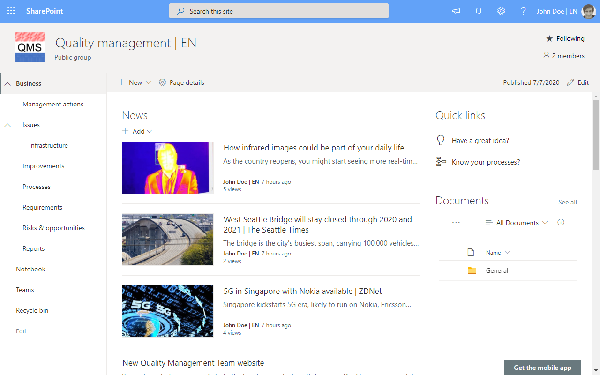Navigate to Improvements
This screenshot has height=375, width=600.
pos(44,166)
